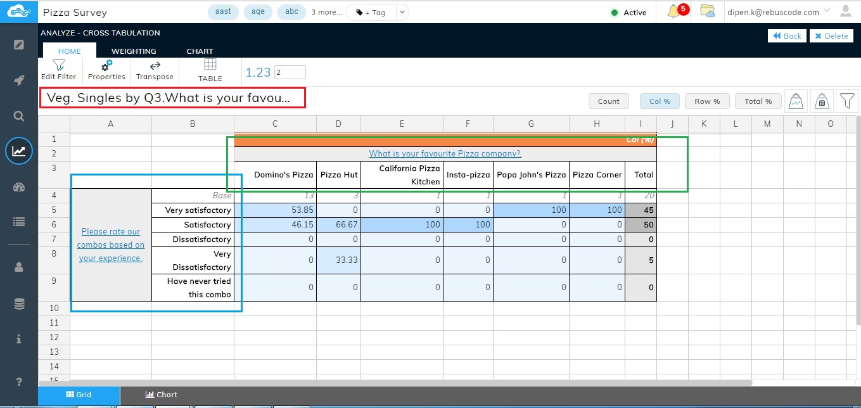The height and width of the screenshot is (408, 861).
Task: Select the analyze line chart icon in sidebar
Action: 19,151
